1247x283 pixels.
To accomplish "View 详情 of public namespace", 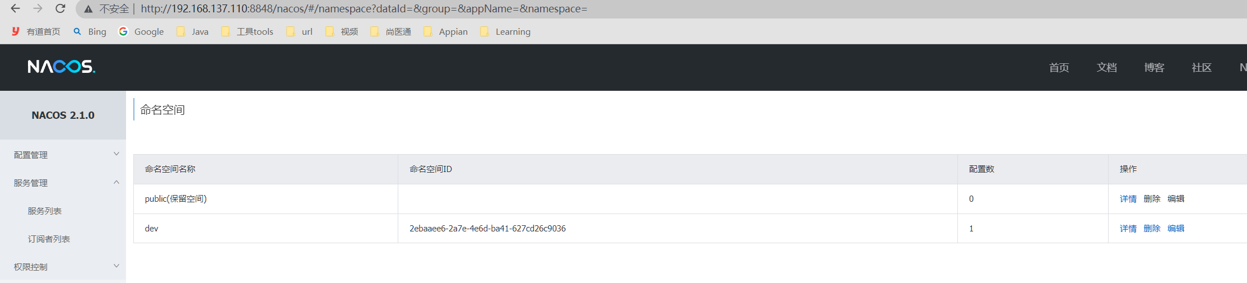I will tap(1128, 198).
